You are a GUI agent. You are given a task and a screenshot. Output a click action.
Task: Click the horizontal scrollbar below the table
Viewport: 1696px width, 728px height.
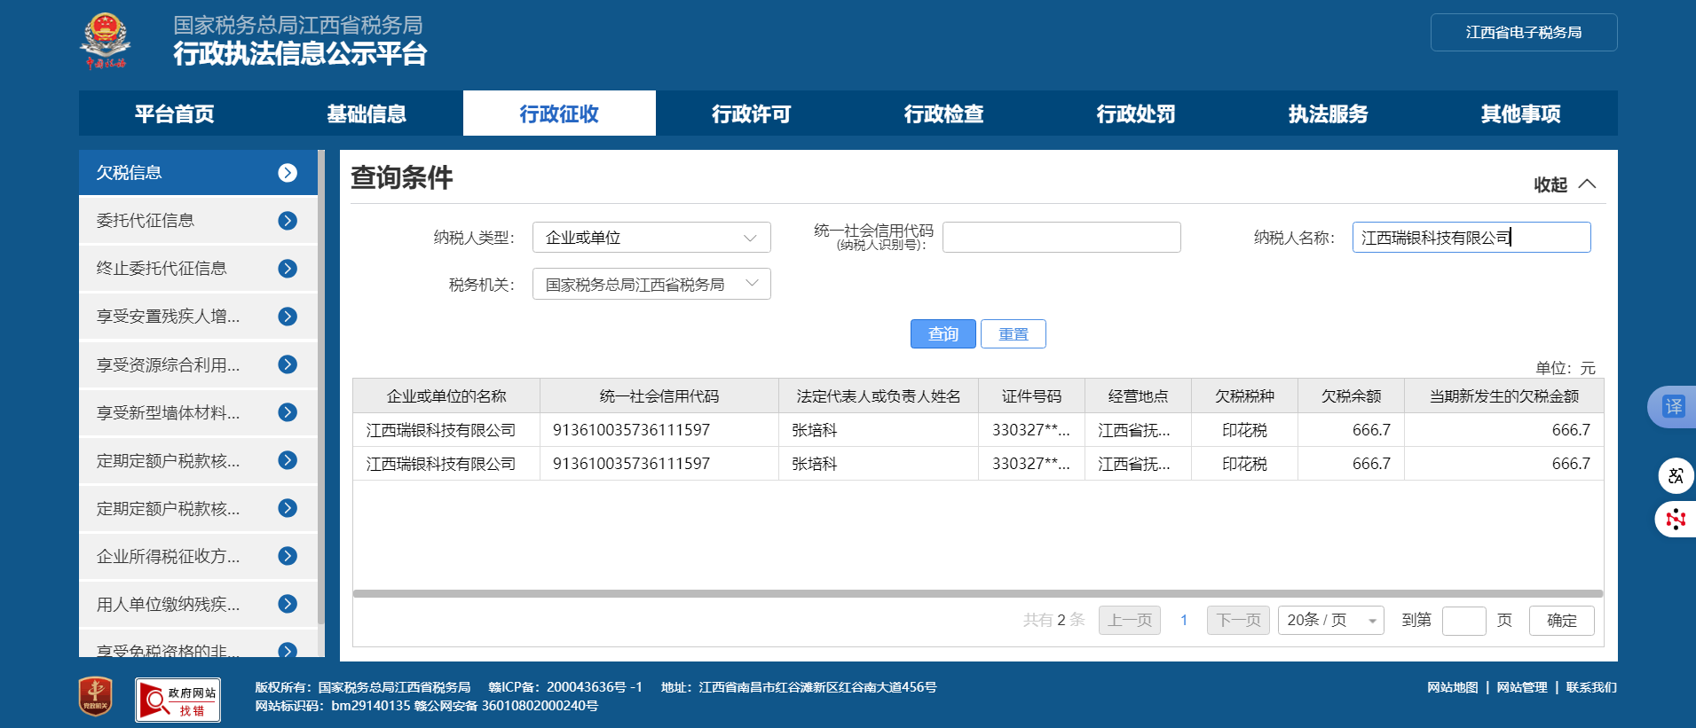[976, 593]
